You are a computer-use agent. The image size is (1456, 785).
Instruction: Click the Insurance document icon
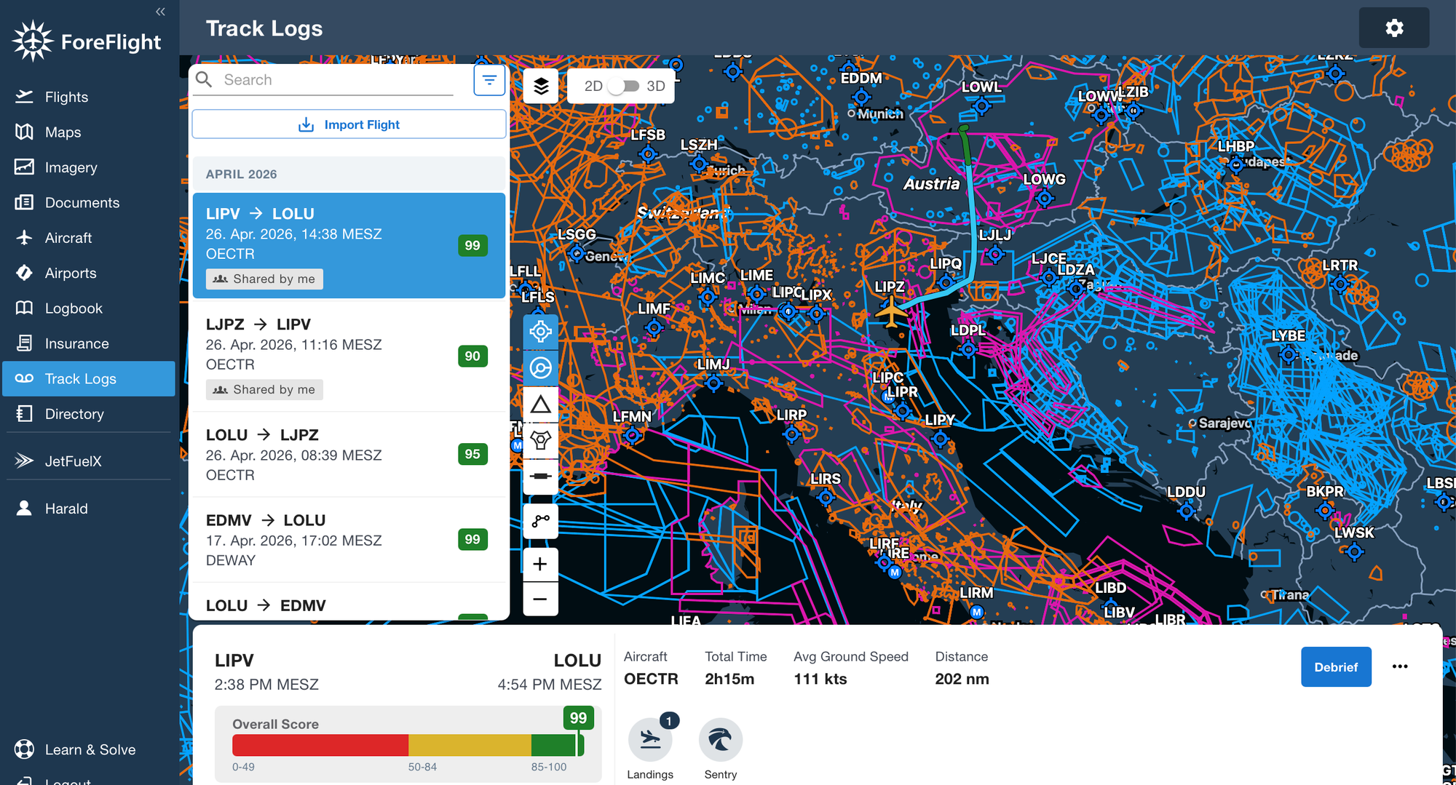coord(24,343)
